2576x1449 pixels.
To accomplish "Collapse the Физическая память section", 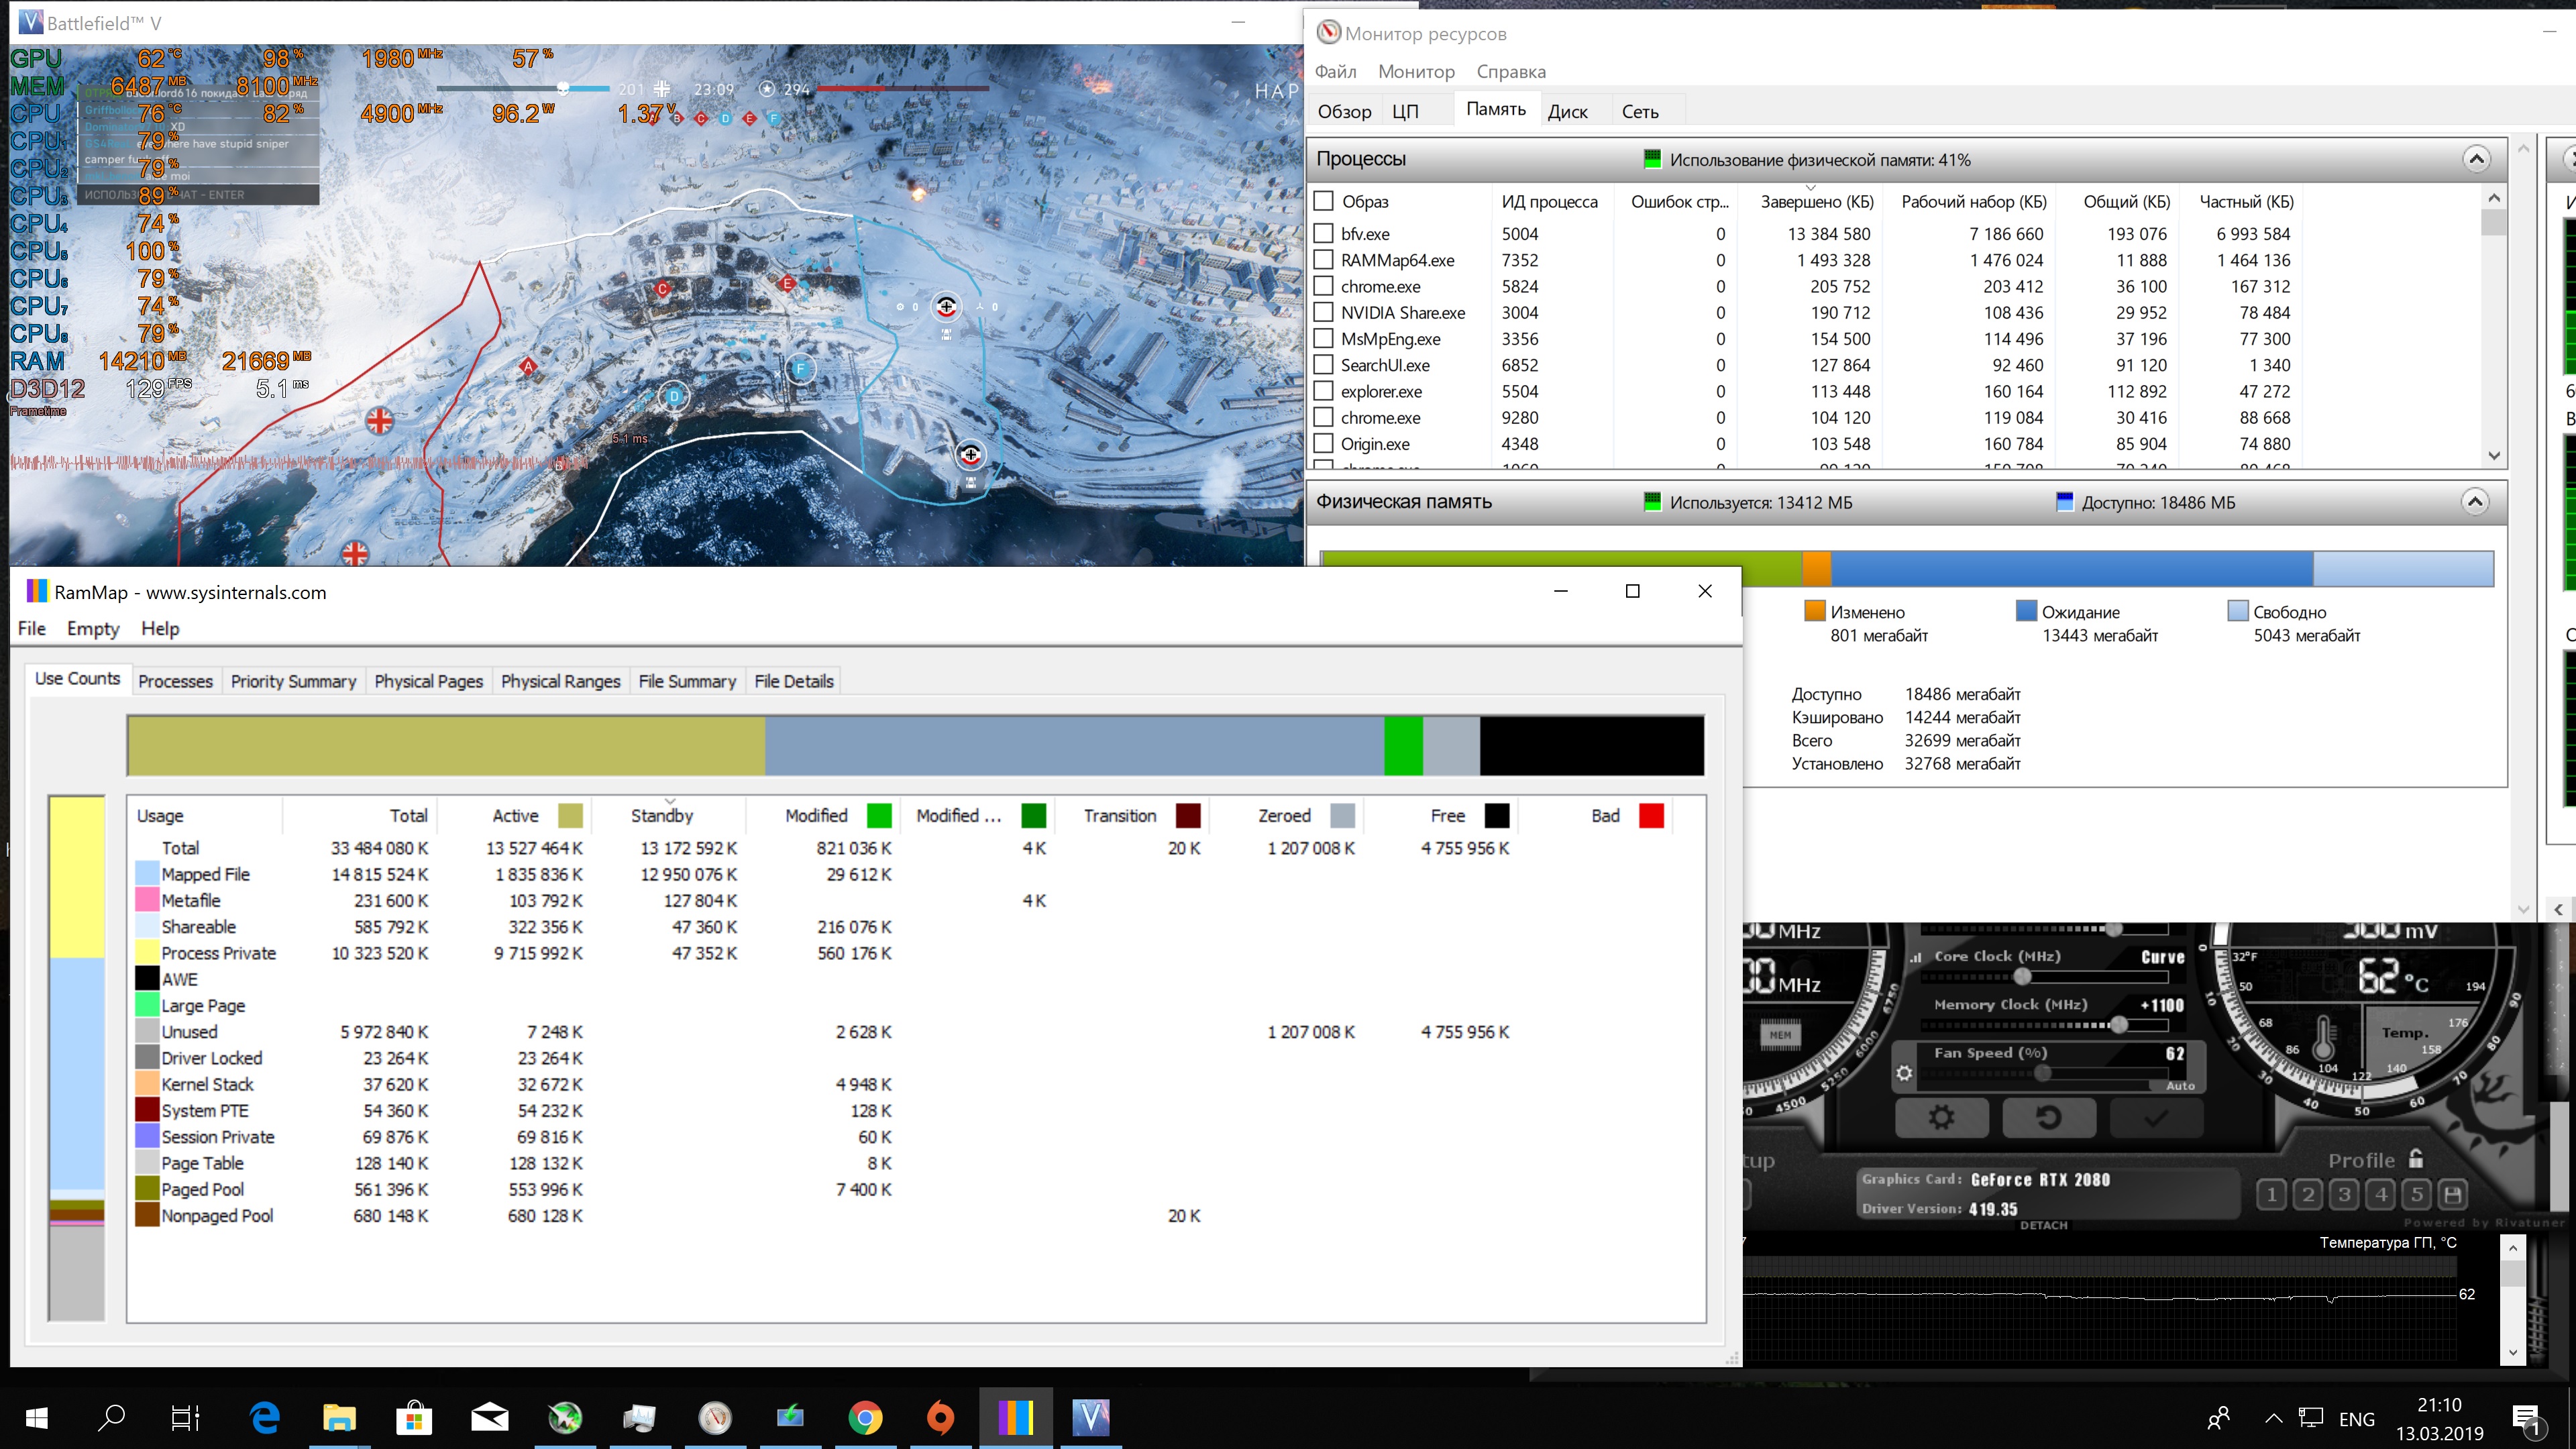I will [2475, 502].
